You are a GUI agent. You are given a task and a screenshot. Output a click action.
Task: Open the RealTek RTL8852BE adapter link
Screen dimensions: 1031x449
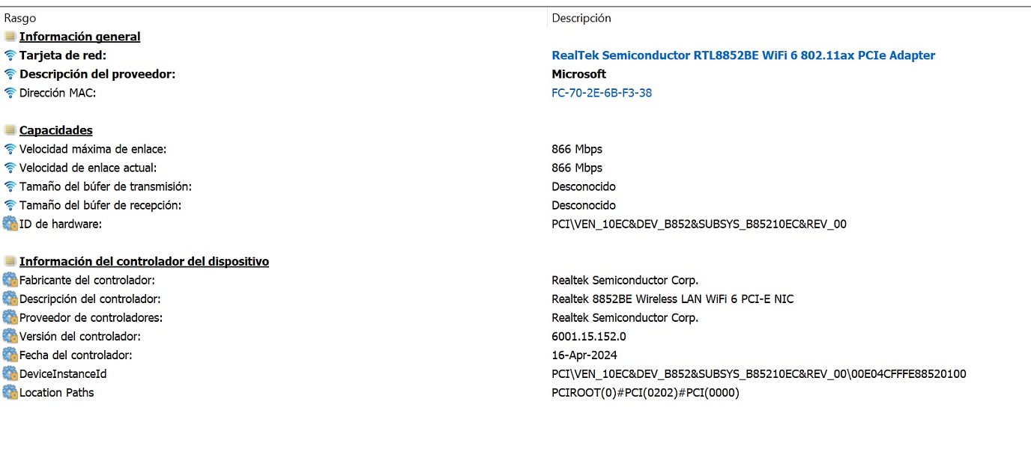click(x=743, y=55)
